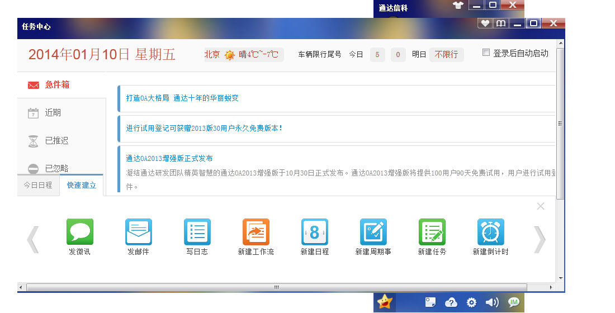Viewport: 615px width, 313px height.
Task: Click the 新建日程 calendar icon
Action: 314,232
